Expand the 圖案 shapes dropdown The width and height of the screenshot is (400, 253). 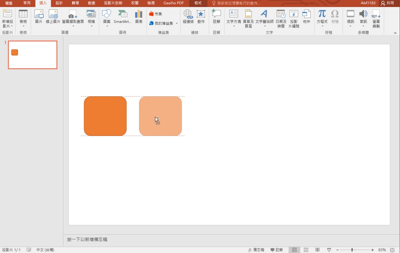coord(107,26)
